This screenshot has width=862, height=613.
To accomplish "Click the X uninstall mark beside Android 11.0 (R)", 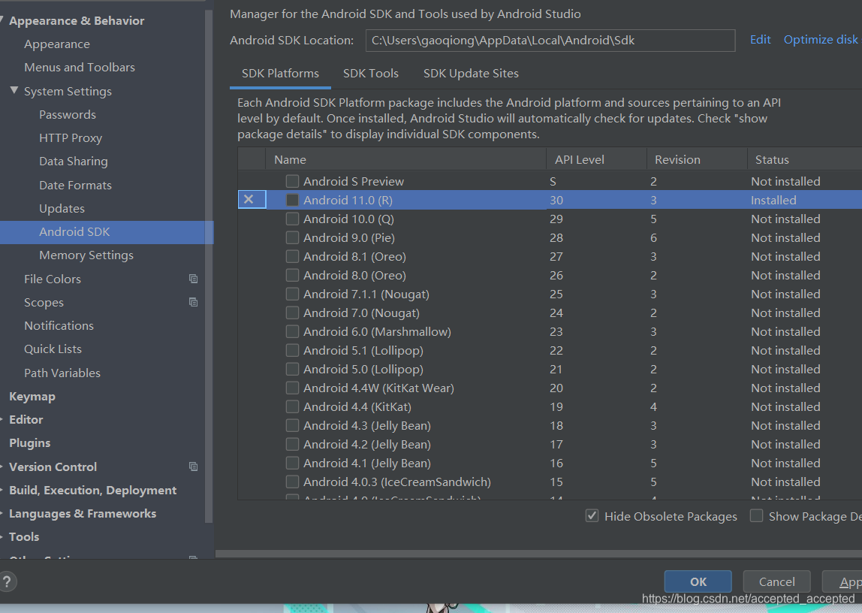I will [x=249, y=200].
